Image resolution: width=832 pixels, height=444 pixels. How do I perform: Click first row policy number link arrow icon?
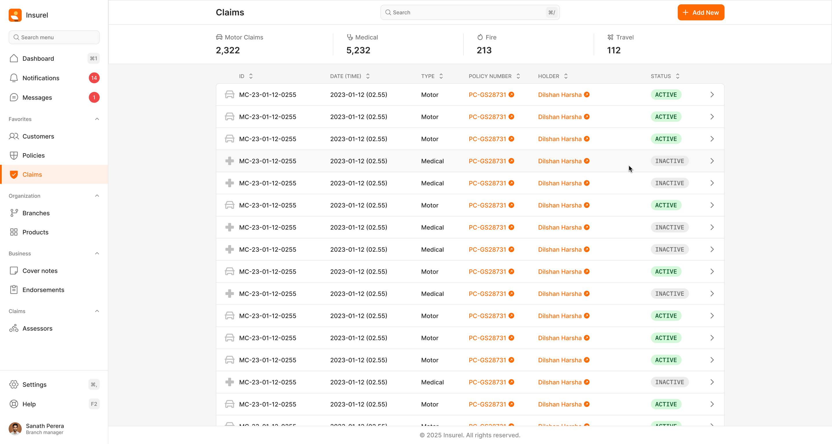click(x=511, y=95)
